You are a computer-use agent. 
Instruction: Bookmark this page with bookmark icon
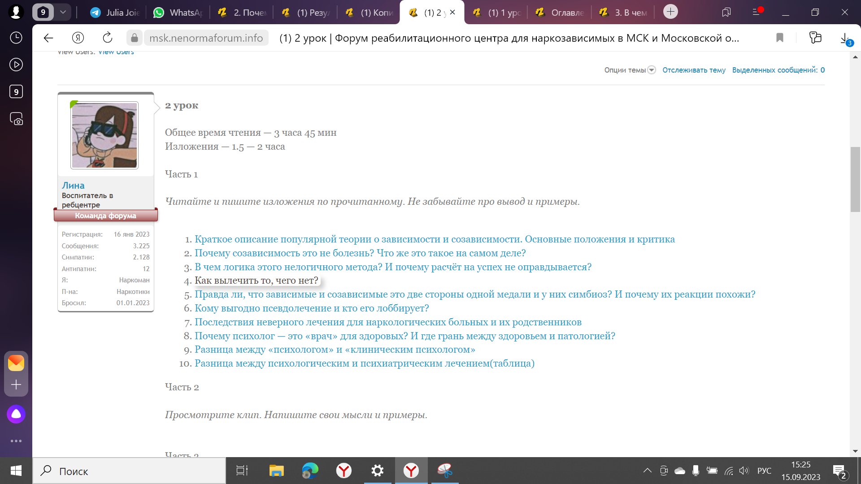pos(779,38)
